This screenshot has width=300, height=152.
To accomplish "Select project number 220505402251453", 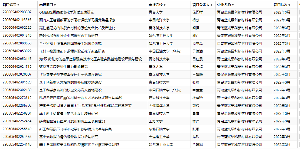I will (x=17, y=137).
